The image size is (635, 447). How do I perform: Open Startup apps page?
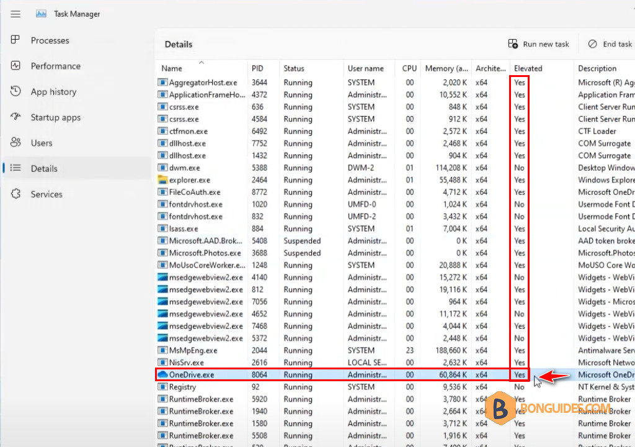pos(76,117)
